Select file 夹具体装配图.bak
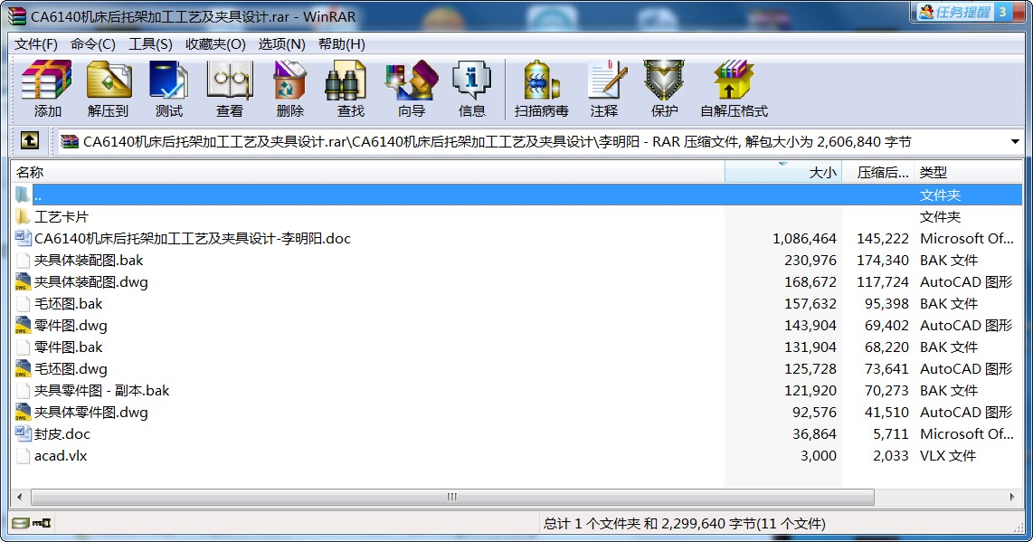Image resolution: width=1033 pixels, height=542 pixels. point(89,260)
